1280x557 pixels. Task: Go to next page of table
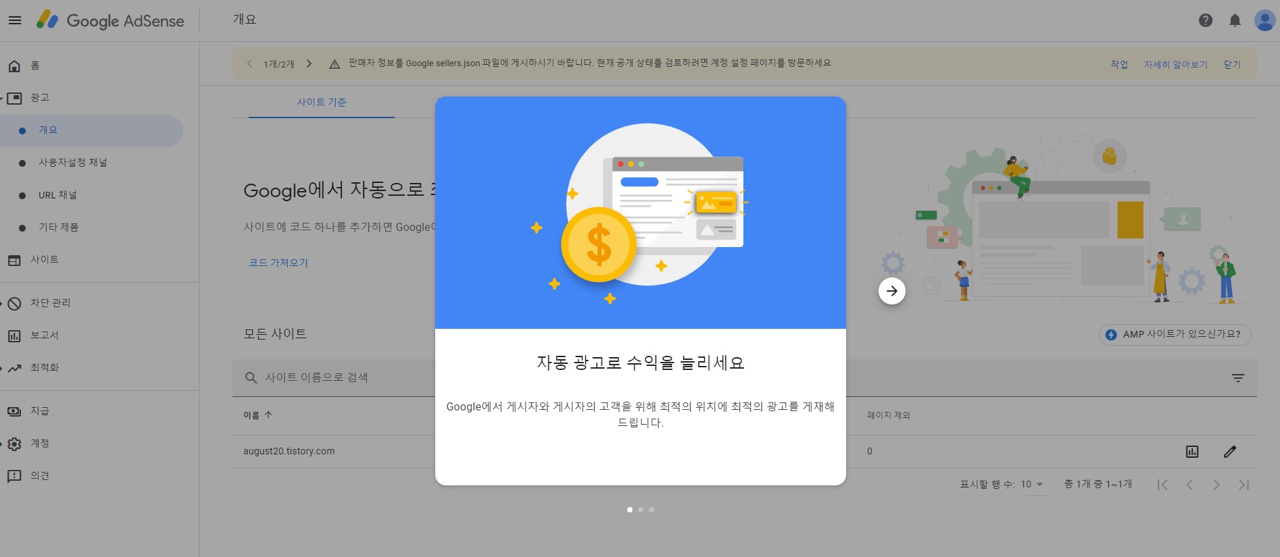[1216, 485]
